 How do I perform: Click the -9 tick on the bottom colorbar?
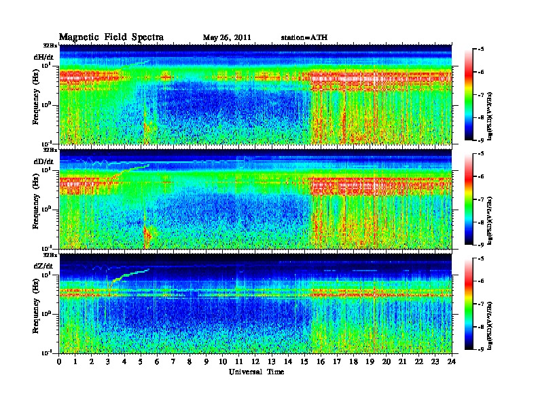(x=482, y=349)
